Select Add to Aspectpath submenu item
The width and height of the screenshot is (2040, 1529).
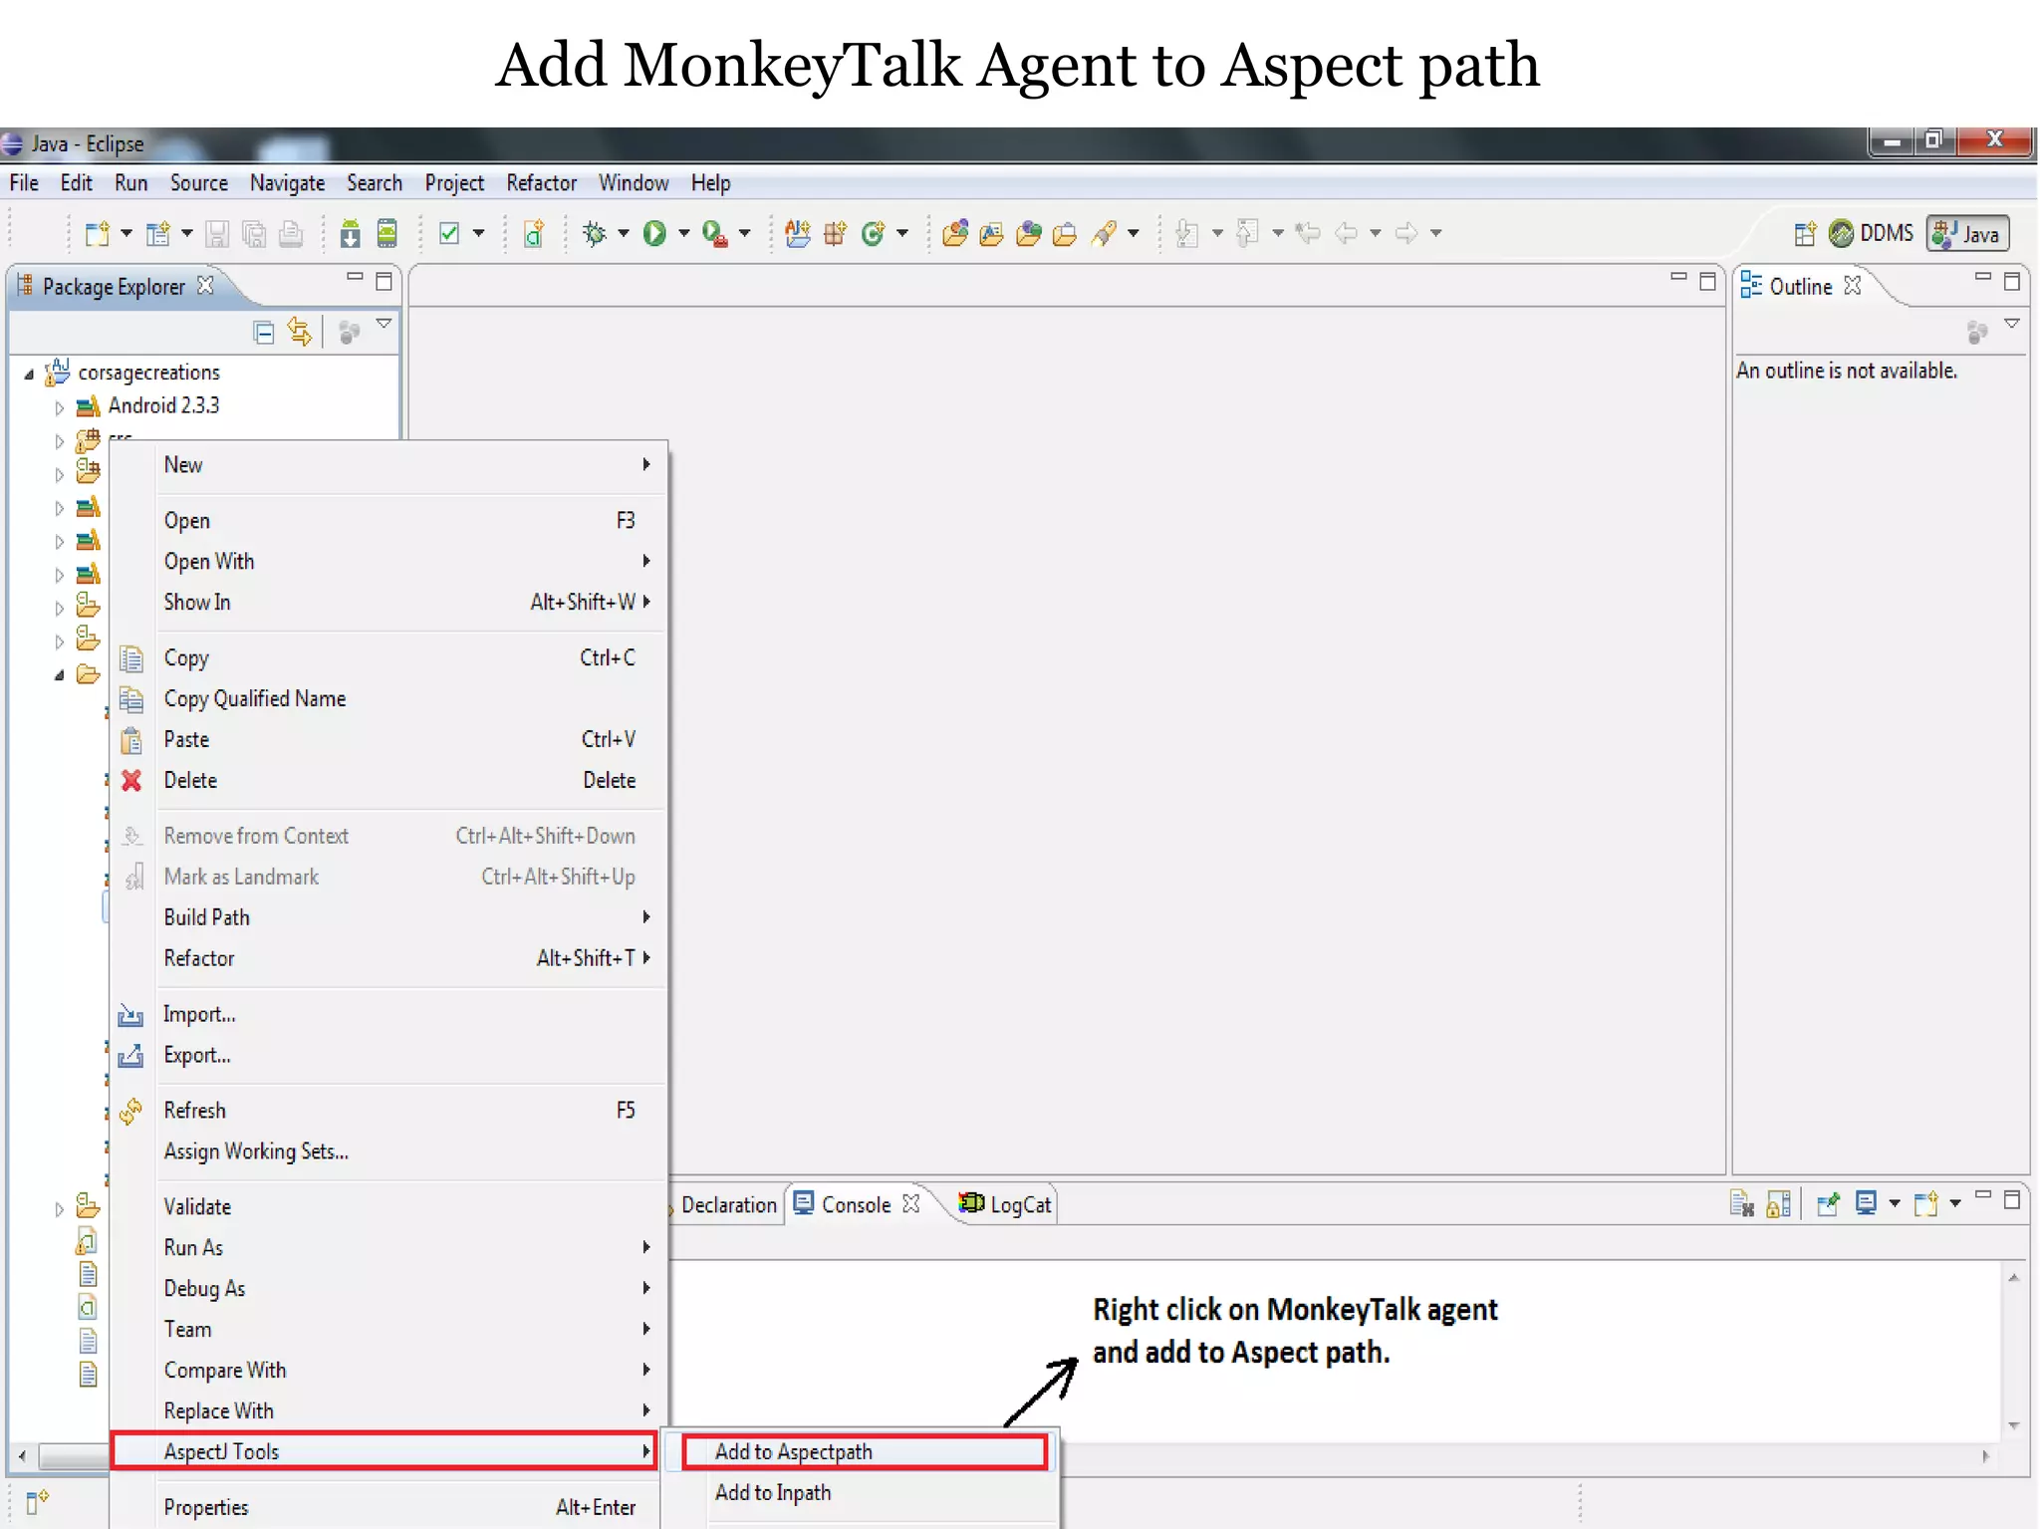865,1452
